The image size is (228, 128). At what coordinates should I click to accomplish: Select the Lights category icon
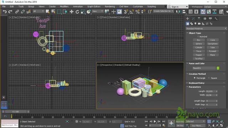coord(196,24)
